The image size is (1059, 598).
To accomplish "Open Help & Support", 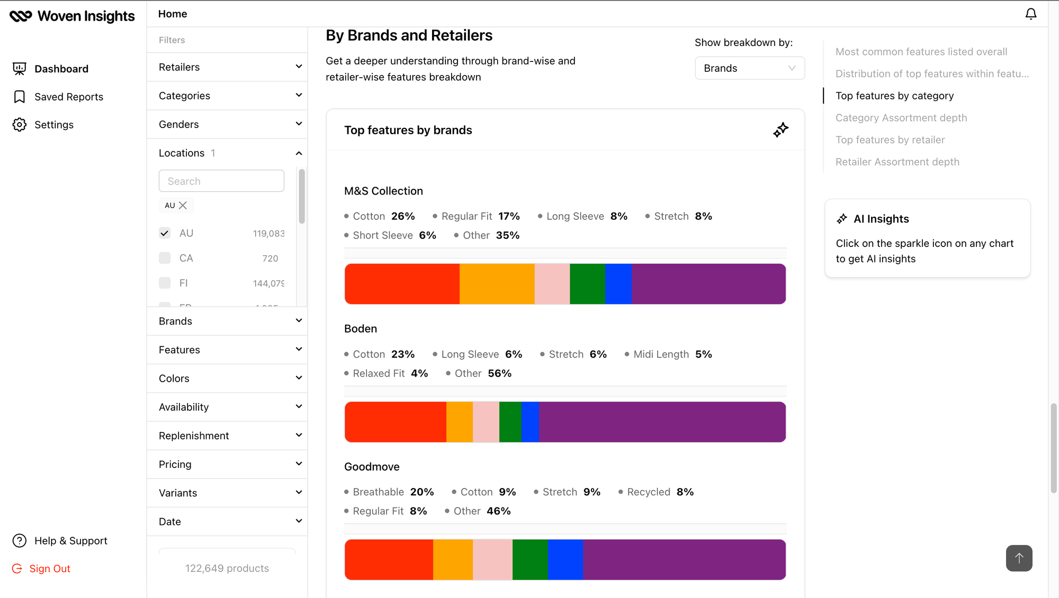I will tap(70, 540).
